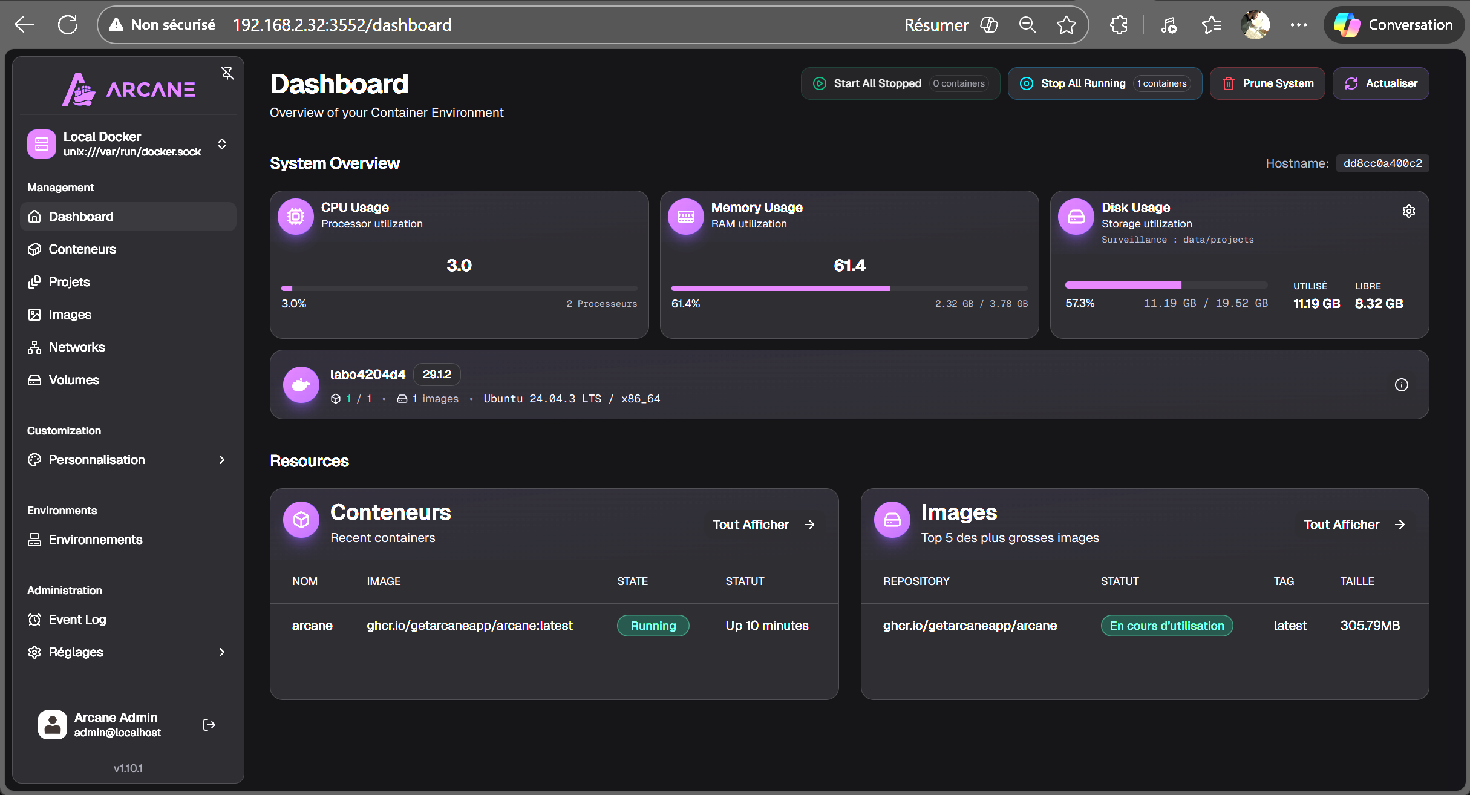Screen dimensions: 1470x795
Task: Click the browser address bar URL
Action: click(342, 25)
